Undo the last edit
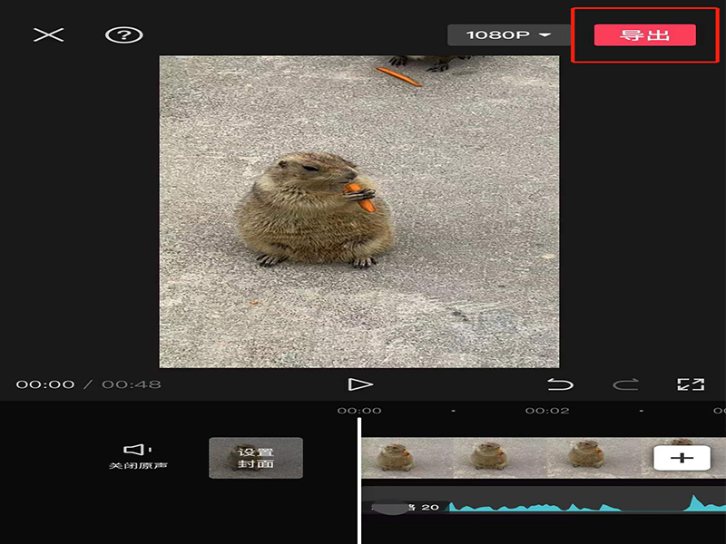 point(560,384)
